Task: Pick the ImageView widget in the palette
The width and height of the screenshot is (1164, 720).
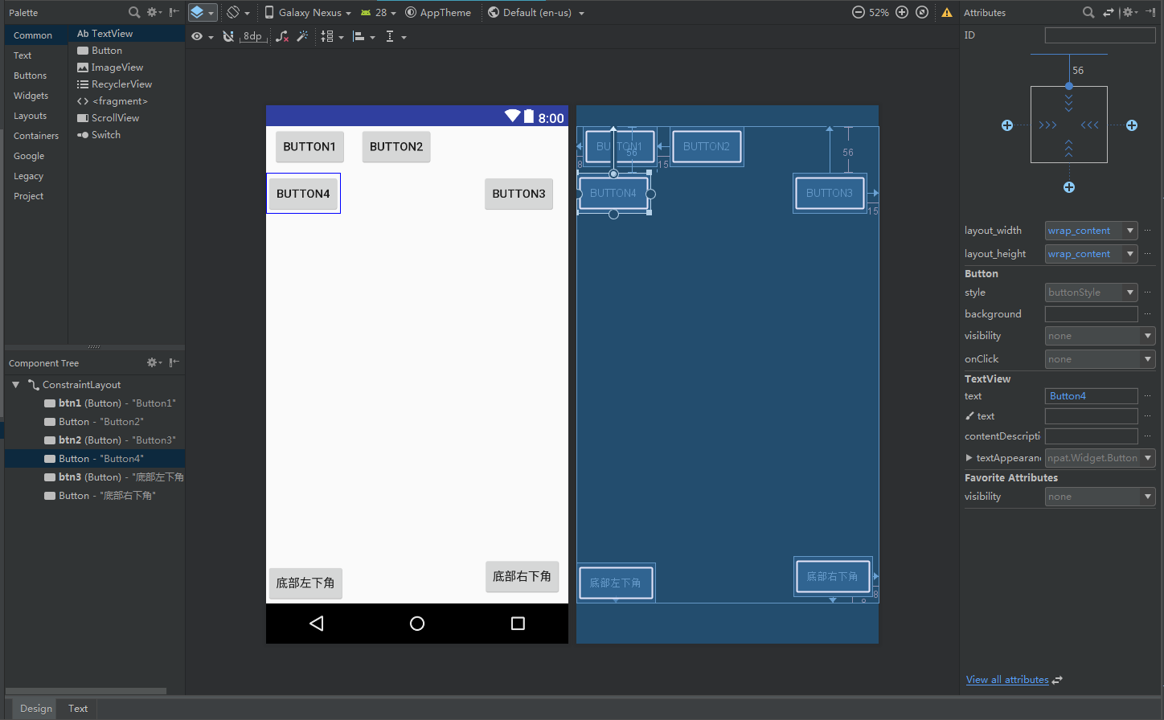Action: pyautogui.click(x=126, y=67)
